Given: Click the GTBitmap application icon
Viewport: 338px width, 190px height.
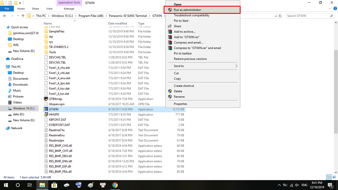Looking at the screenshot, I should tap(46, 99).
